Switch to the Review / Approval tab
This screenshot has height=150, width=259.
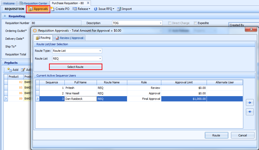pyautogui.click(x=69, y=38)
